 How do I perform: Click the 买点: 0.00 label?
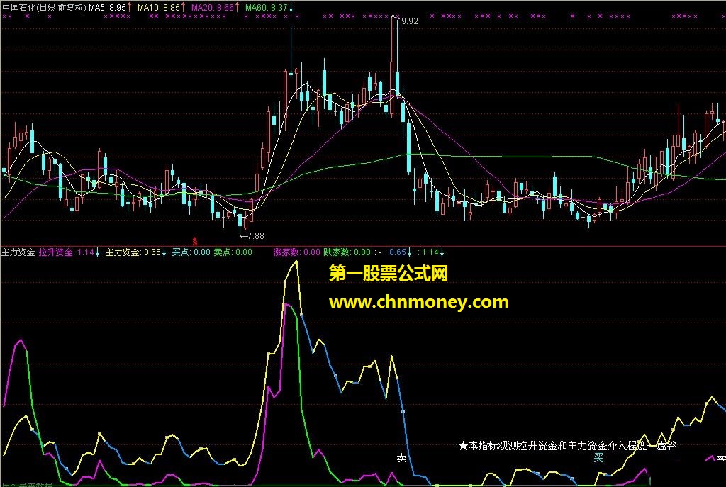[x=191, y=252]
